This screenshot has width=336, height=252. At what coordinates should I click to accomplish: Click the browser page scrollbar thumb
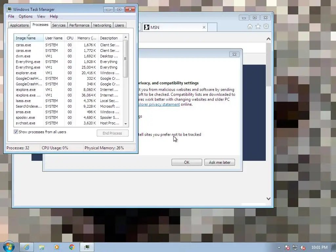coord(268,64)
